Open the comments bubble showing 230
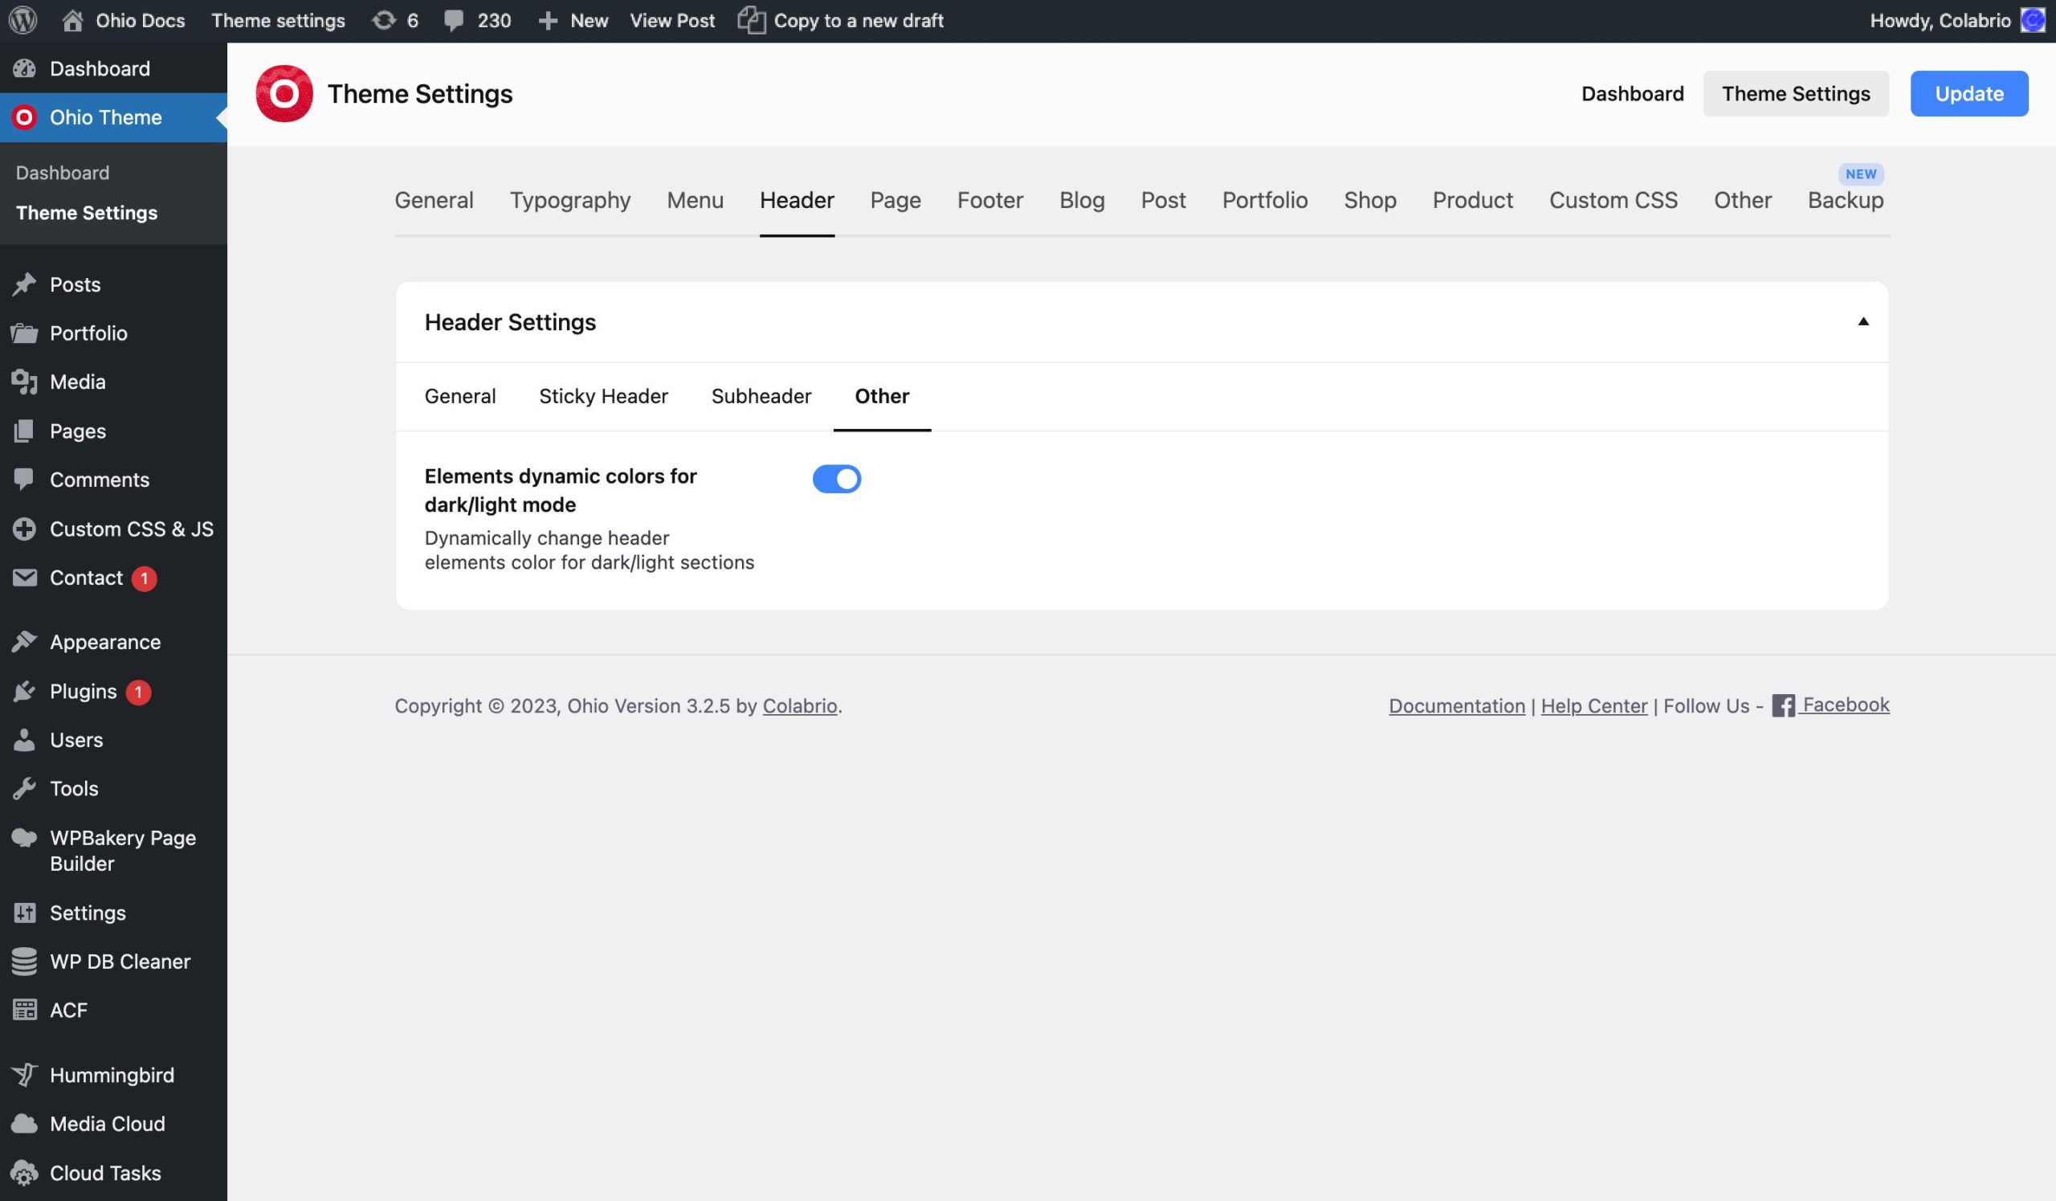Viewport: 2056px width, 1201px height. point(454,21)
